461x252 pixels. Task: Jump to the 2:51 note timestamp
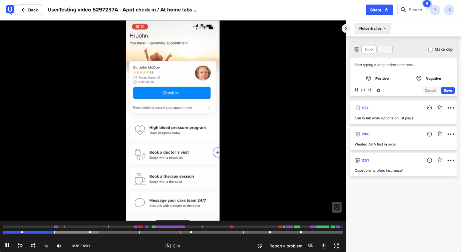(x=365, y=160)
